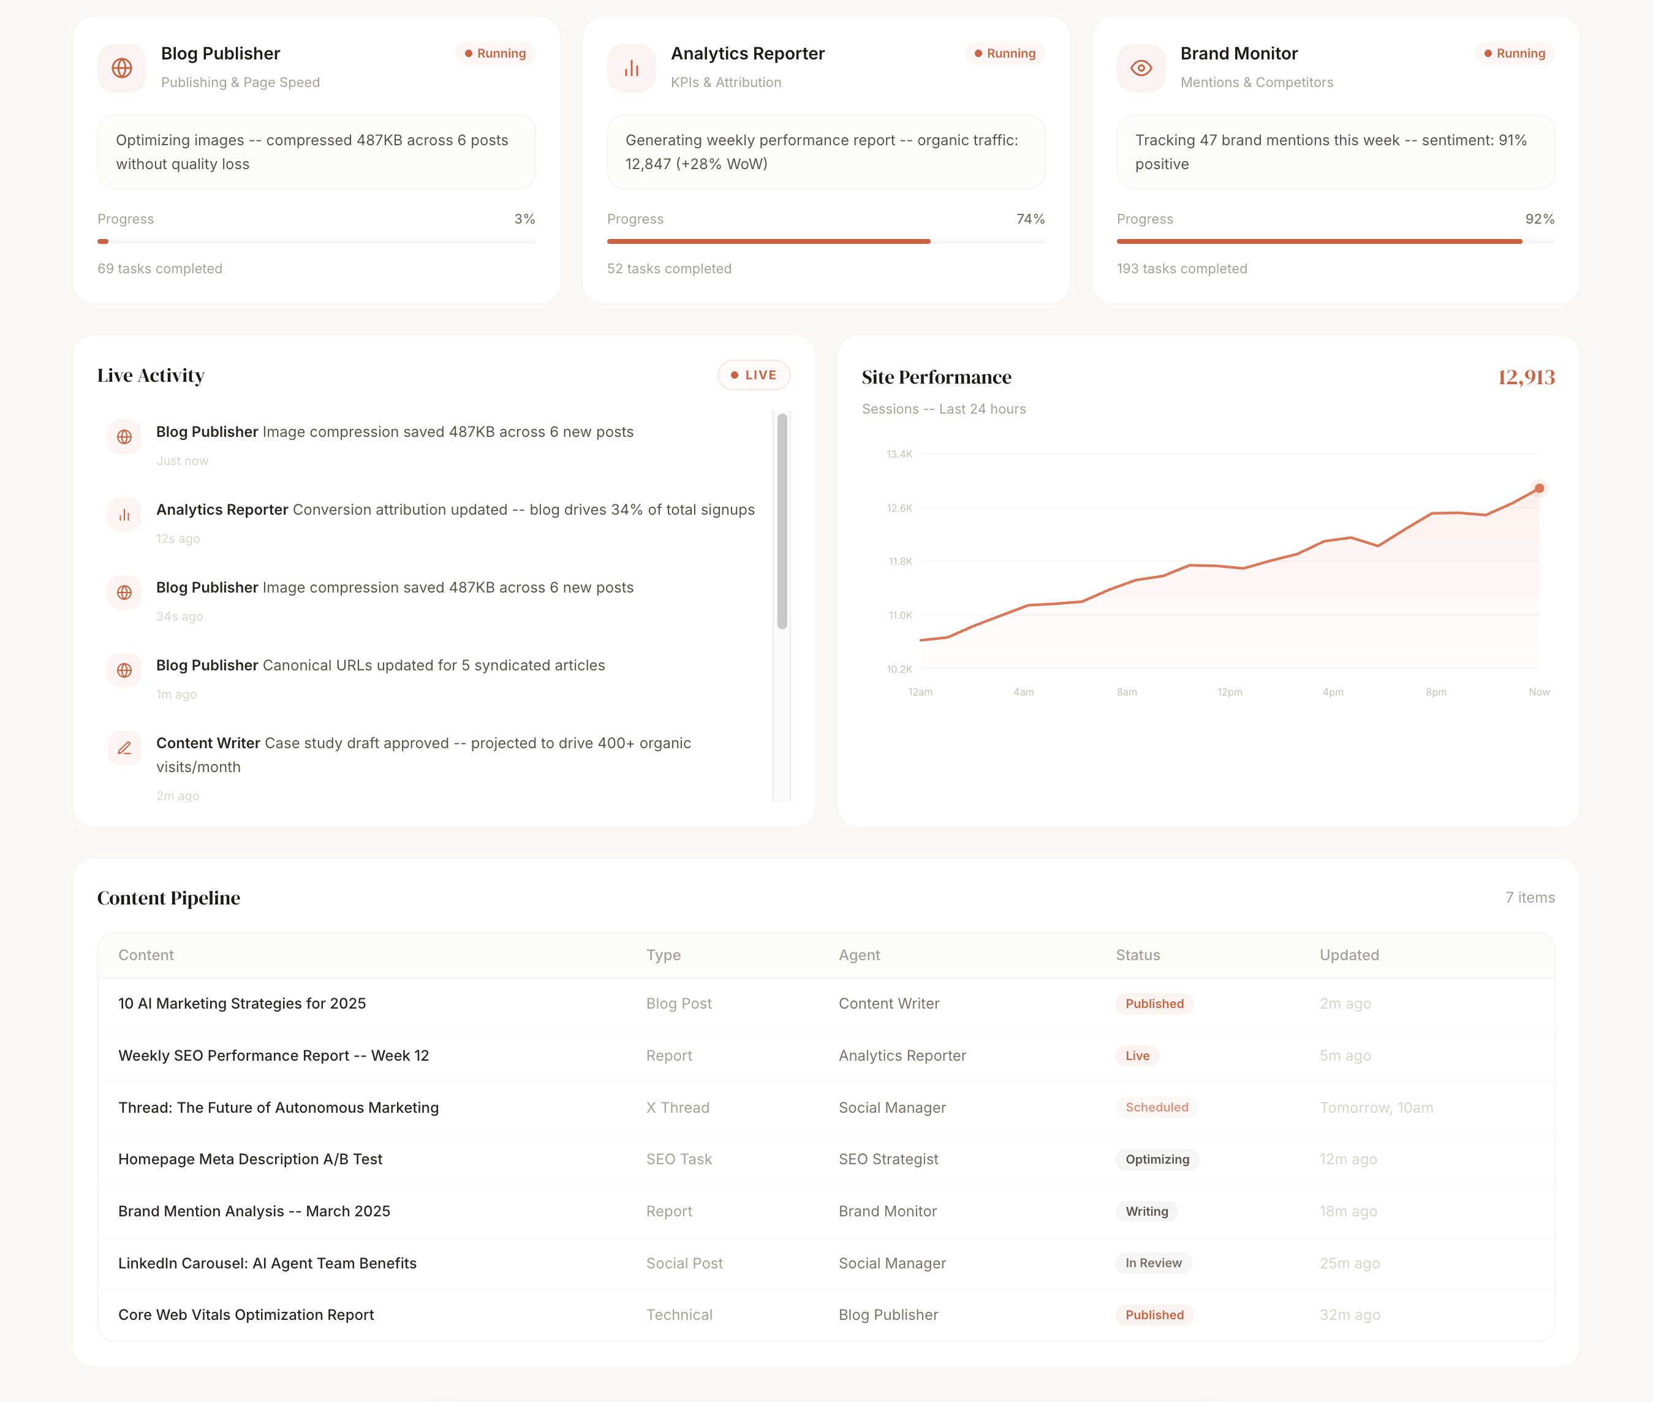Click the Status column header
Screen dimensions: 1653x1402
1137,955
